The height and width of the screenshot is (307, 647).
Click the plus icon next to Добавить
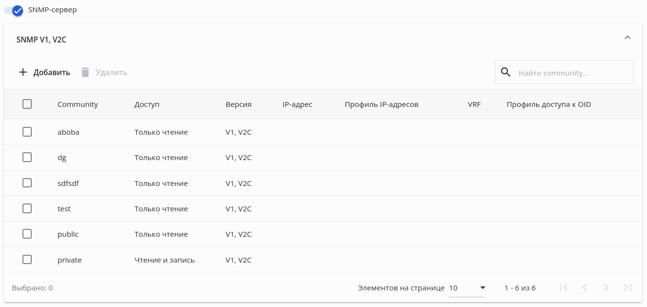[x=23, y=72]
